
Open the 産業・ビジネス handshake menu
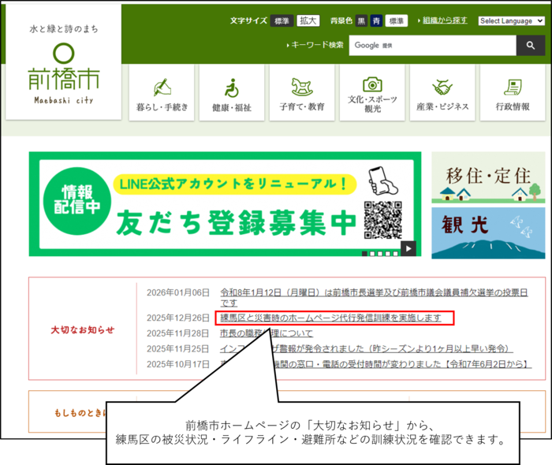pos(442,93)
